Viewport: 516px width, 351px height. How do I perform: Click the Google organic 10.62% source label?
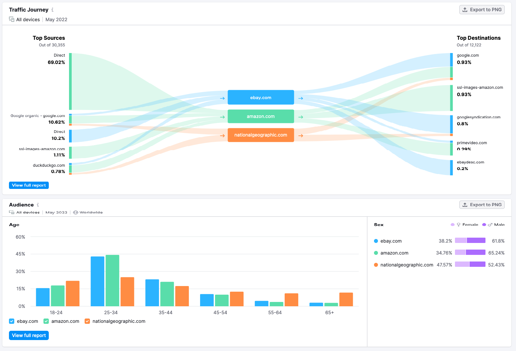tap(38, 116)
